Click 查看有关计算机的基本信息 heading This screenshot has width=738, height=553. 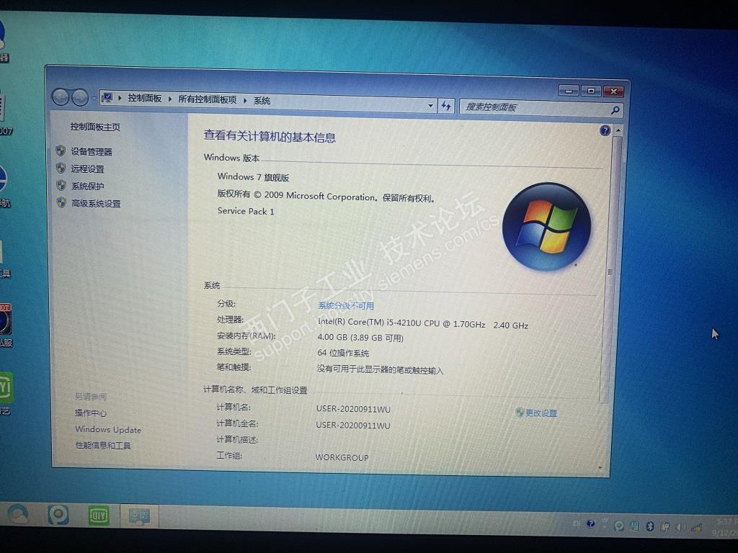pos(270,137)
